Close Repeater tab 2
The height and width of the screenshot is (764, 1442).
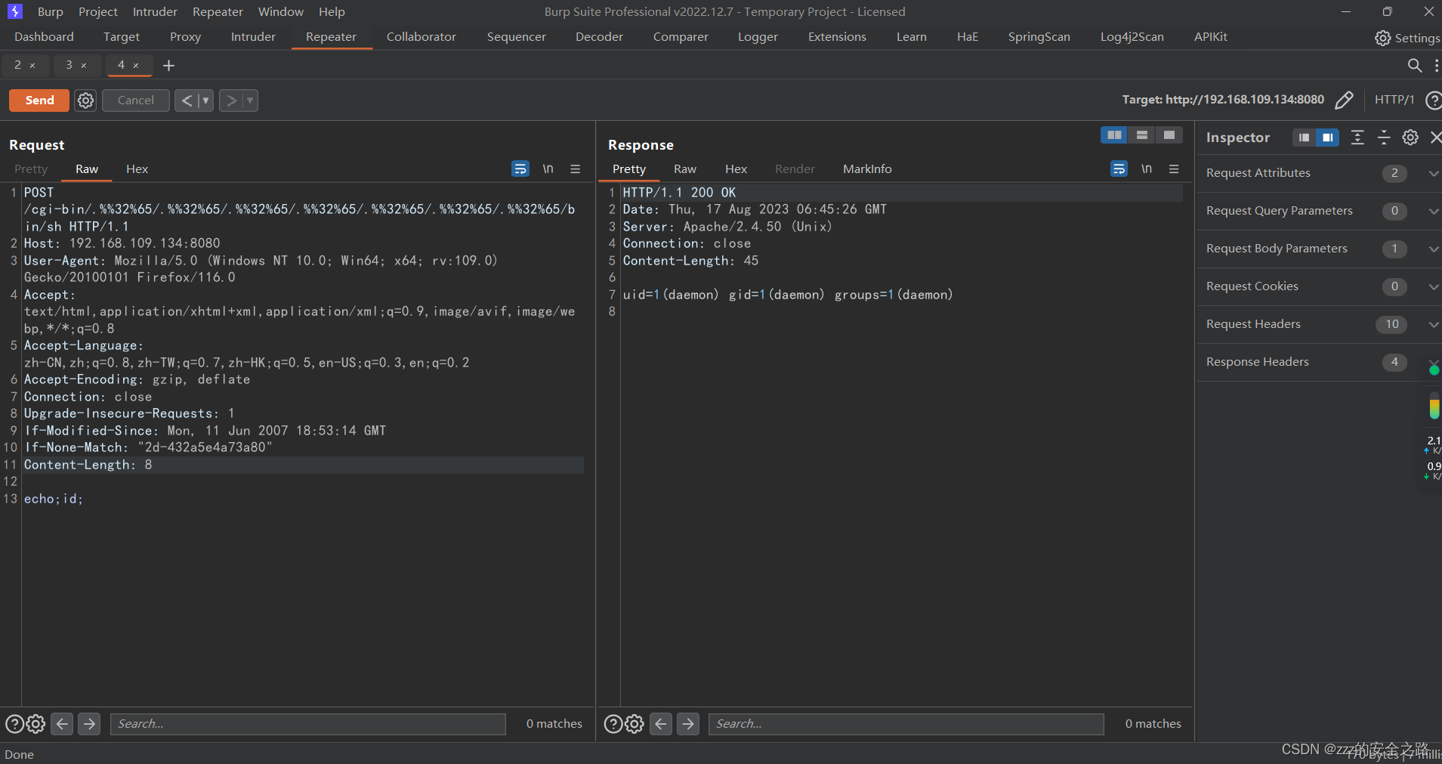coord(32,66)
